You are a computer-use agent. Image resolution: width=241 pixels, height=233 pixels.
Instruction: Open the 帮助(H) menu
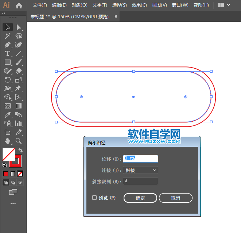(201, 5)
